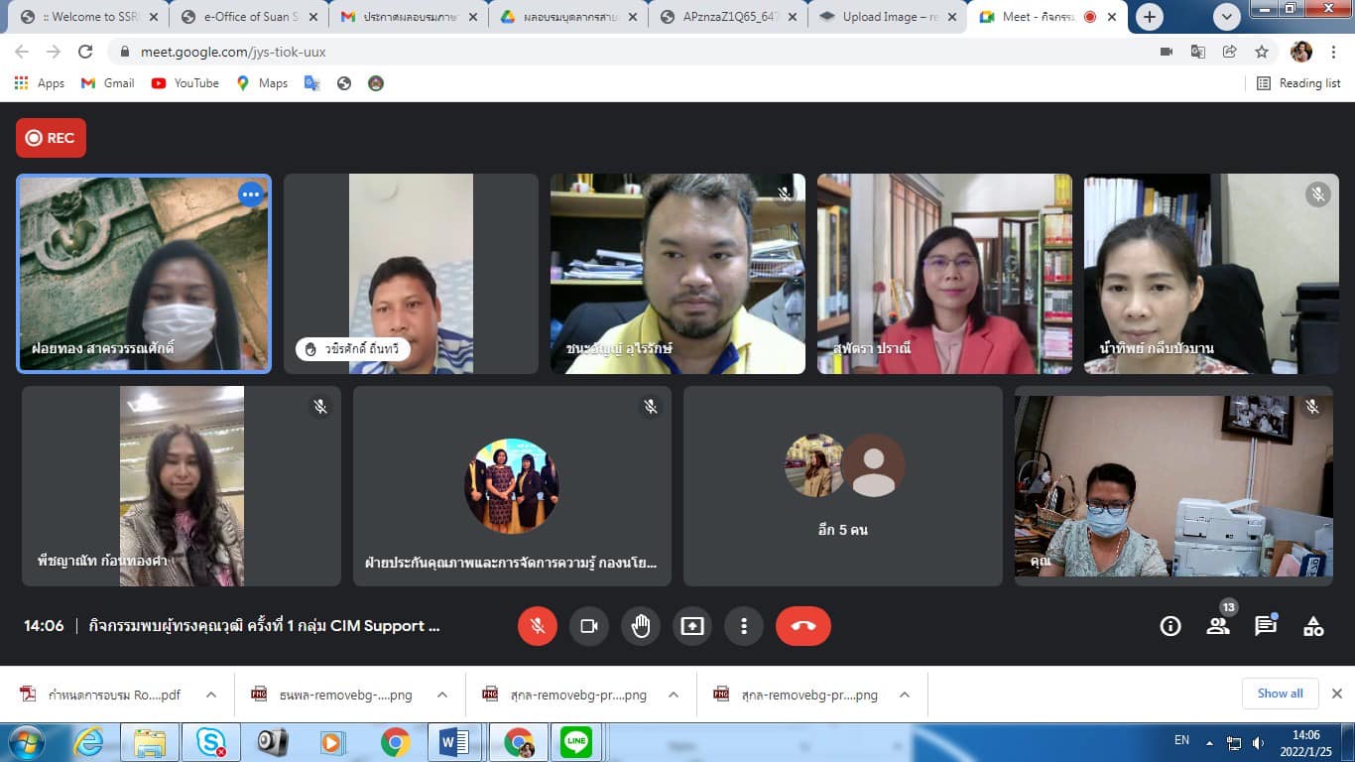Toggle the camera on or off
Viewport: 1355px width, 762px height.
pyautogui.click(x=589, y=626)
